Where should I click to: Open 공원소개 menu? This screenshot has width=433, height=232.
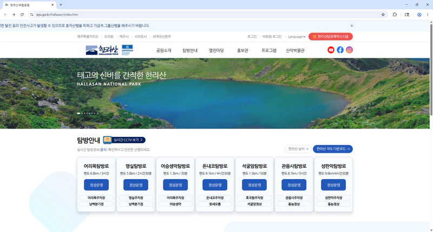(x=164, y=50)
